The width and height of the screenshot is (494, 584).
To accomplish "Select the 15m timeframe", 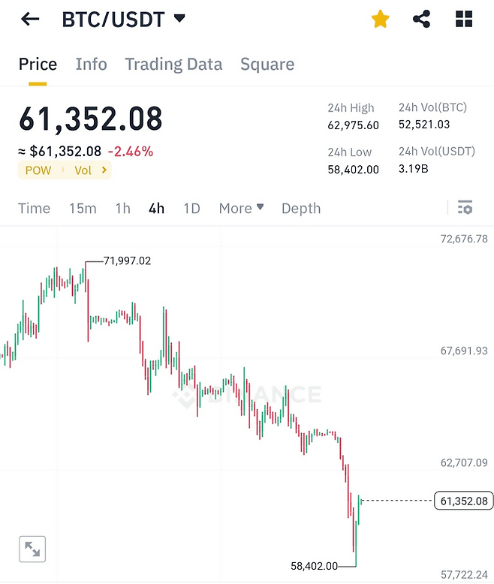I will pos(83,208).
